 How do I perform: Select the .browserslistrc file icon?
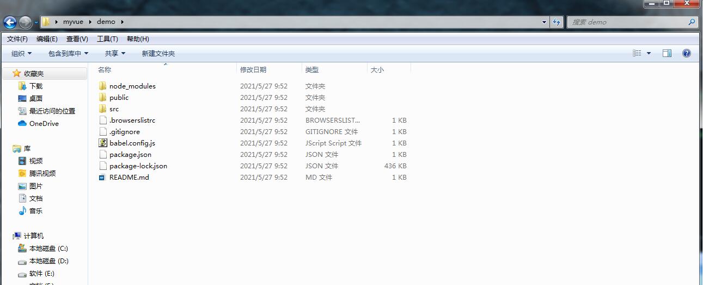click(x=103, y=120)
